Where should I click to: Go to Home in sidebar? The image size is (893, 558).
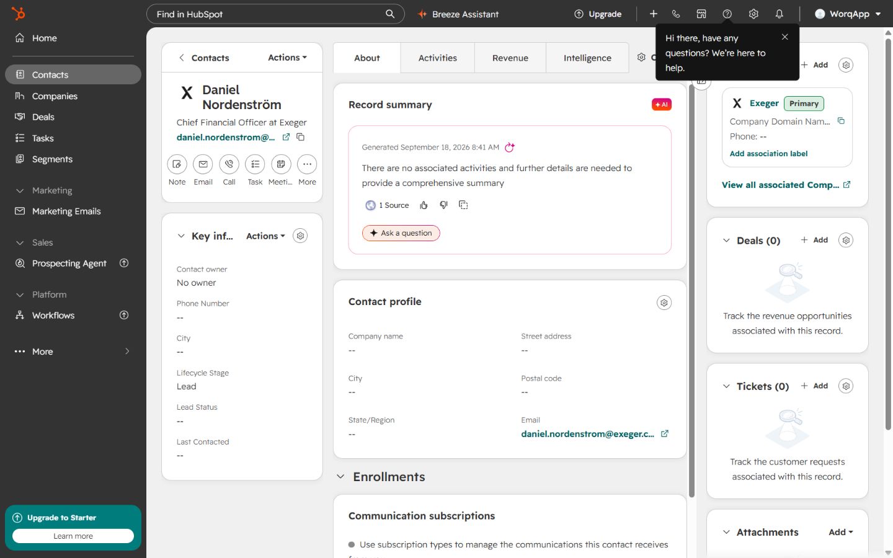73,38
